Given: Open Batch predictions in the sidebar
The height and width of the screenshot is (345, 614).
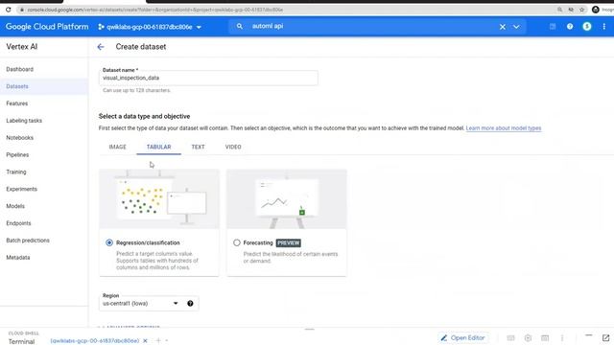Looking at the screenshot, I should (x=28, y=241).
